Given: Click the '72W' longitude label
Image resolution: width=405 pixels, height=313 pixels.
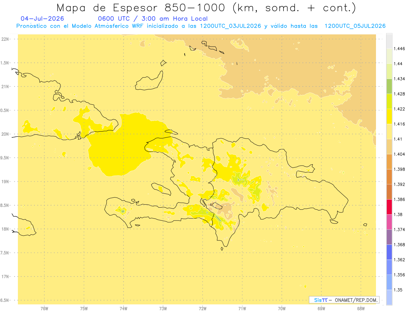Looking at the screenshot, I should (203, 309).
